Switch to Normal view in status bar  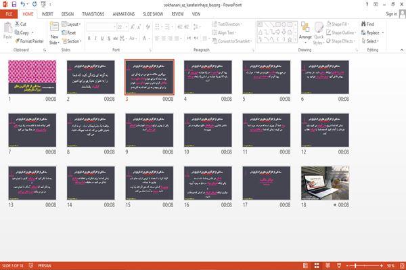click(306, 265)
